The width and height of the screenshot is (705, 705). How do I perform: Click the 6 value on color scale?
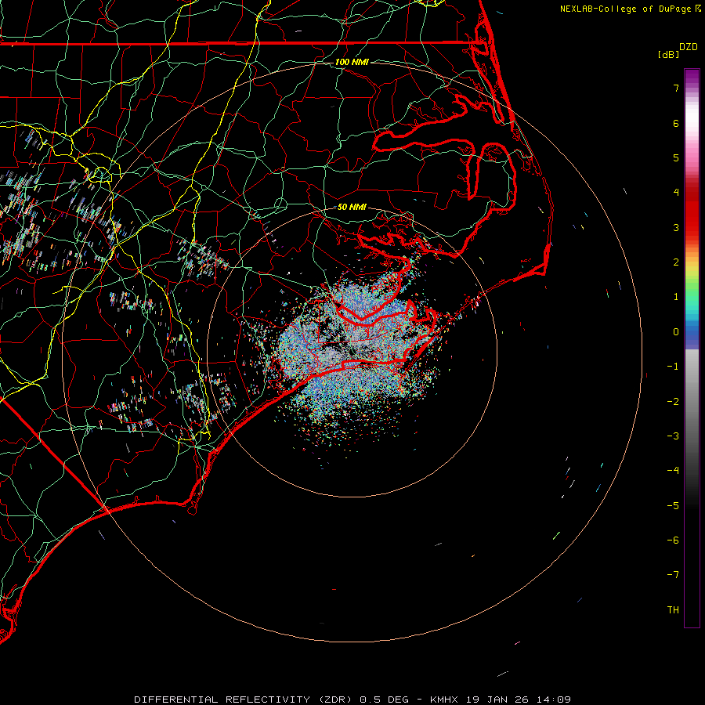pos(676,123)
